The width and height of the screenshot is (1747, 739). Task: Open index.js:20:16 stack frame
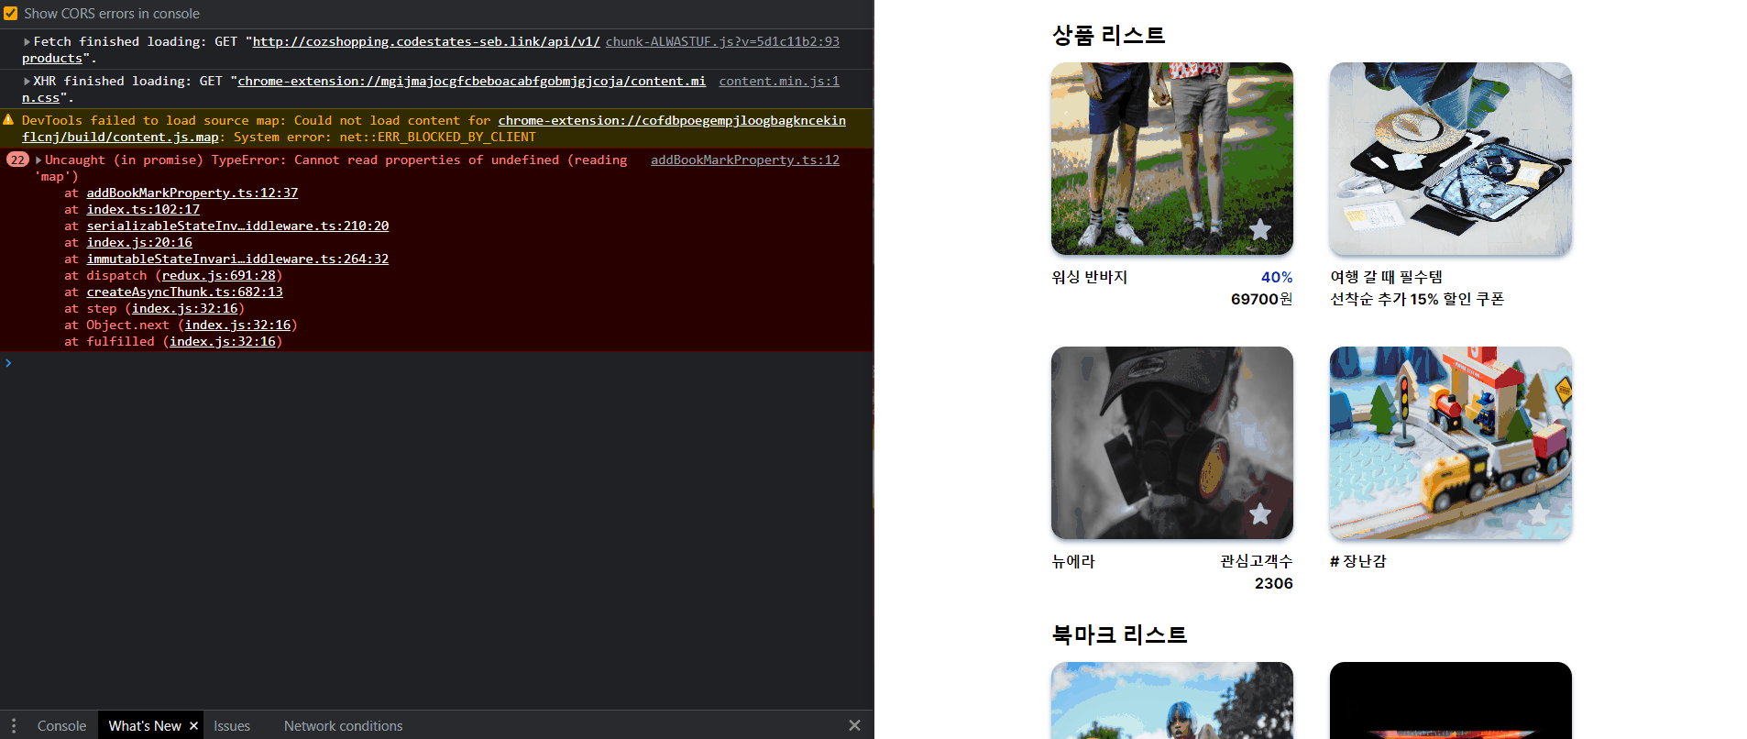click(x=139, y=243)
